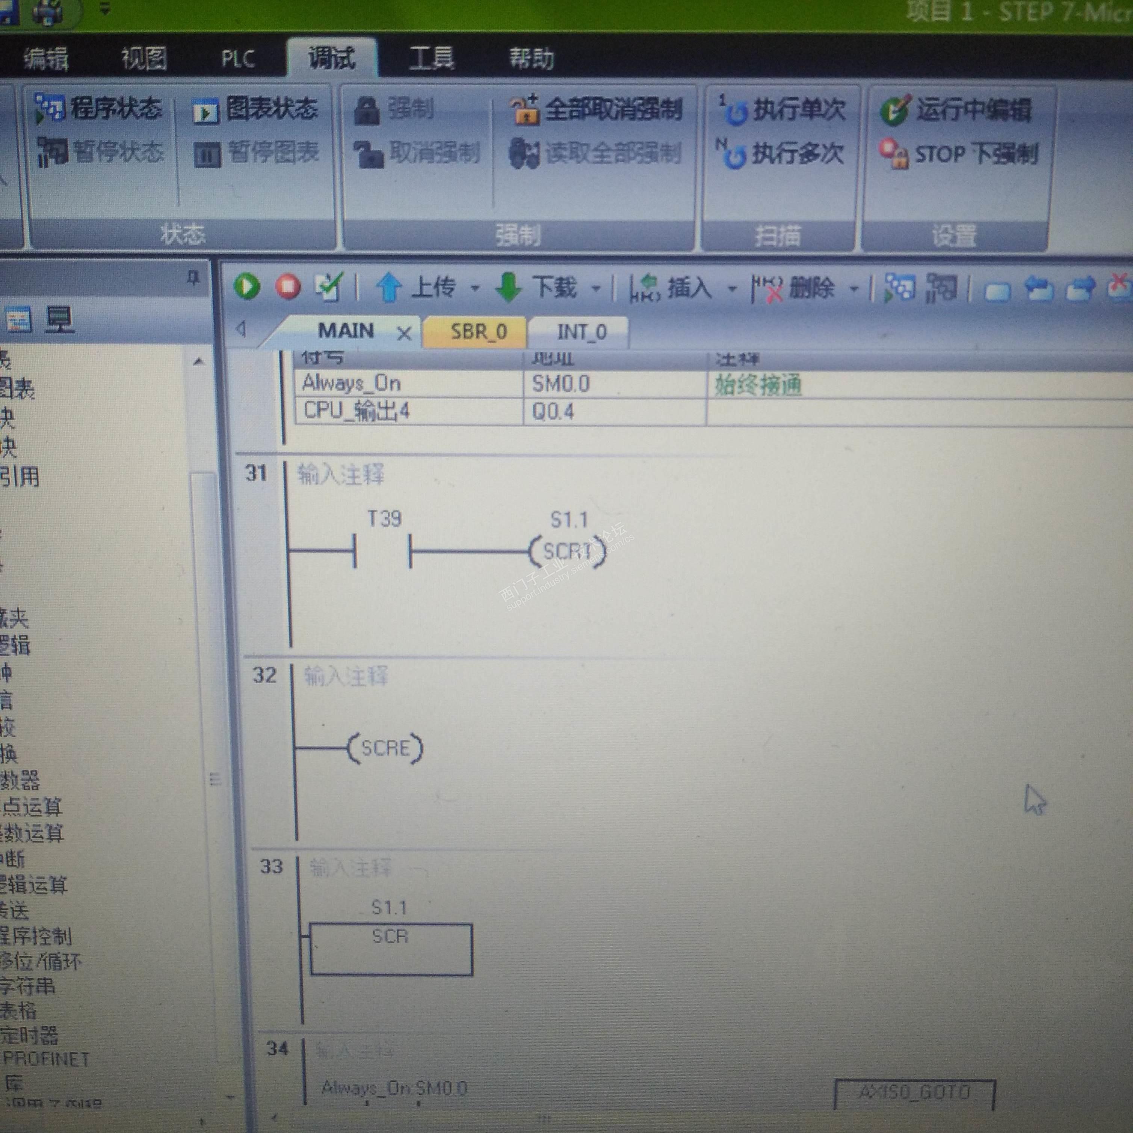Switch to the SBR_0 editor tab
Image resolution: width=1133 pixels, height=1133 pixels.
[x=478, y=332]
